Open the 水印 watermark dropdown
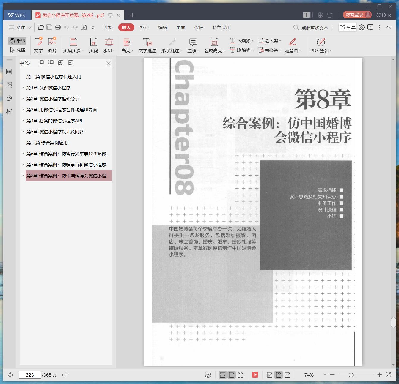The image size is (399, 384). 109,45
